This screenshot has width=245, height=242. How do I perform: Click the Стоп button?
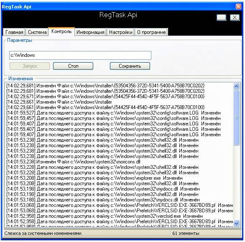pyautogui.click(x=73, y=66)
